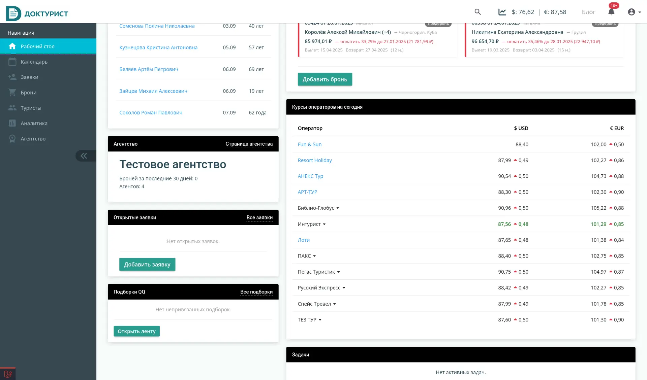Collapse the sidebar with double chevron
This screenshot has width=647, height=380.
[84, 156]
